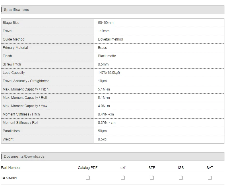Click the TASB-601 part number
This screenshot has height=185, width=227.
pos(9,178)
